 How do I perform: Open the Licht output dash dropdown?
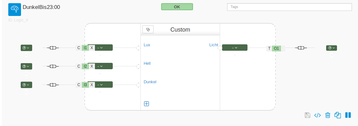click(235, 48)
